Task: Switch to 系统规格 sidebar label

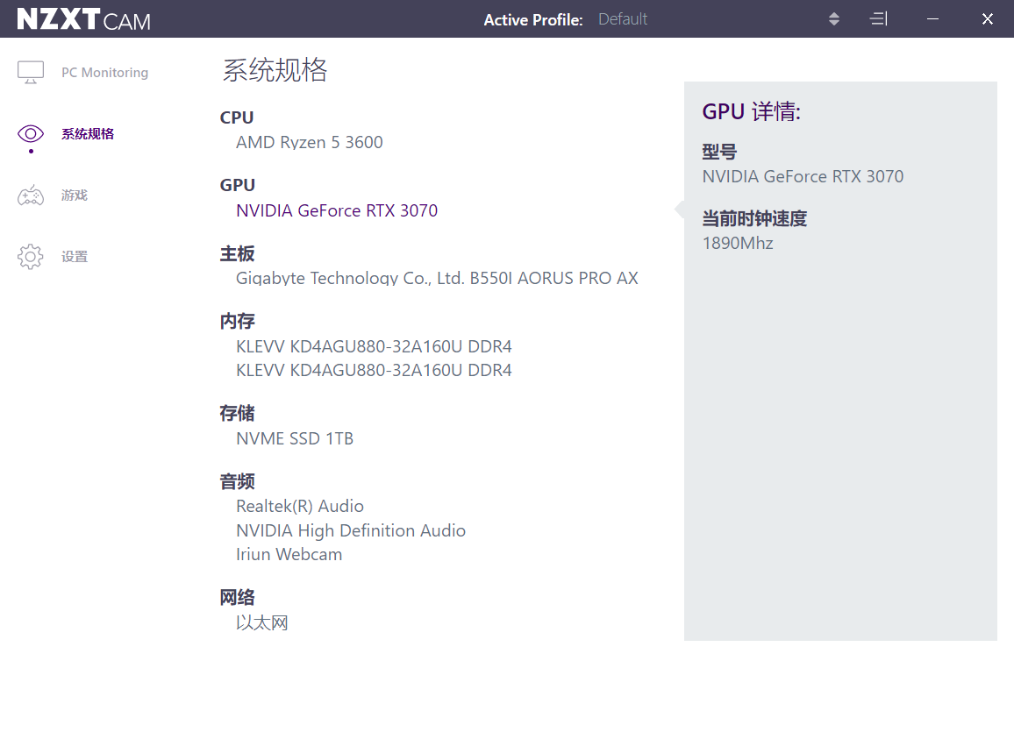Action: click(88, 134)
